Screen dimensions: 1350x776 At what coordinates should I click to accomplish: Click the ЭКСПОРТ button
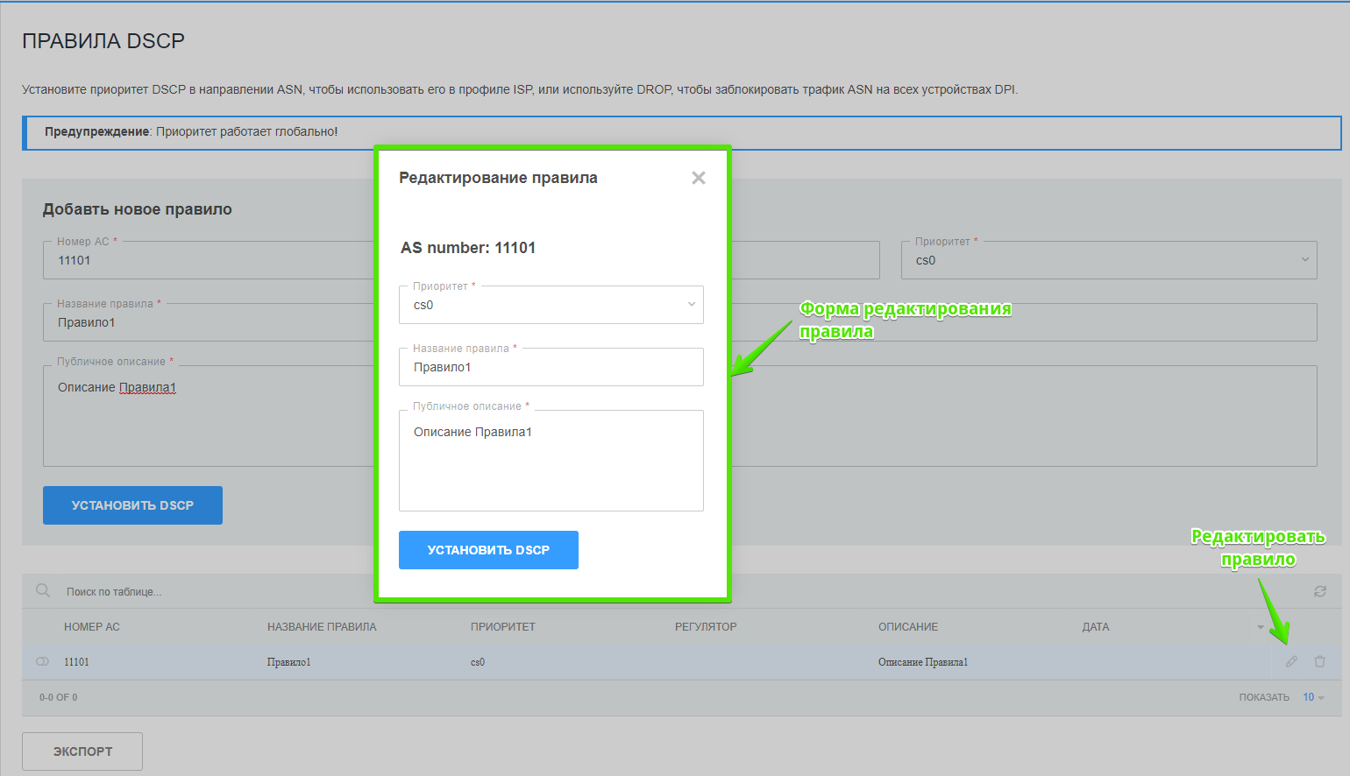(82, 751)
